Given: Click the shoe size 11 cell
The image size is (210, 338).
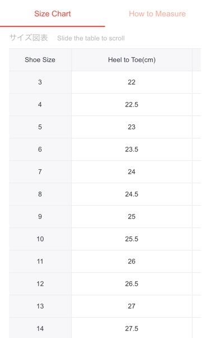Looking at the screenshot, I should click(x=40, y=261).
